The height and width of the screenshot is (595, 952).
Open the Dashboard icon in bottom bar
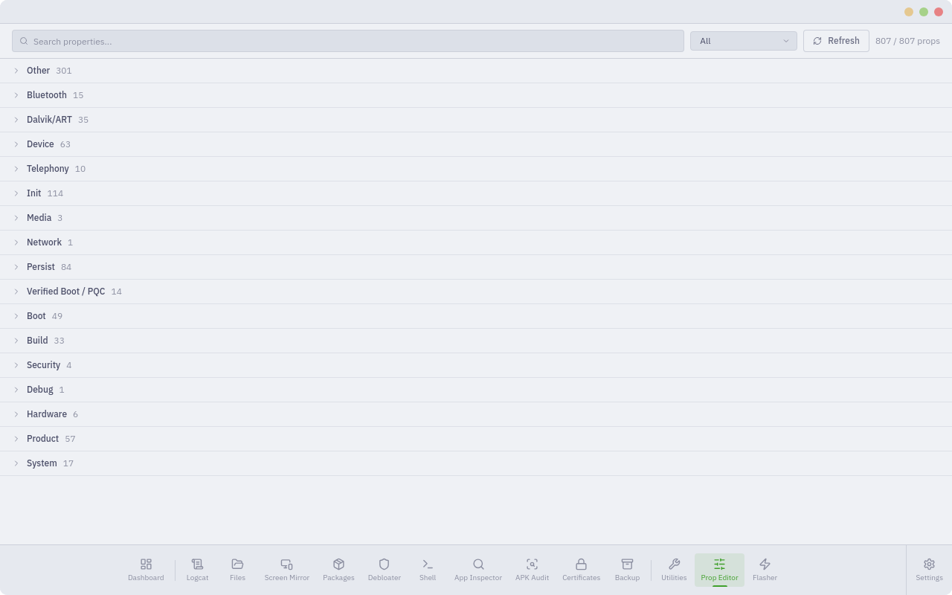click(x=146, y=565)
